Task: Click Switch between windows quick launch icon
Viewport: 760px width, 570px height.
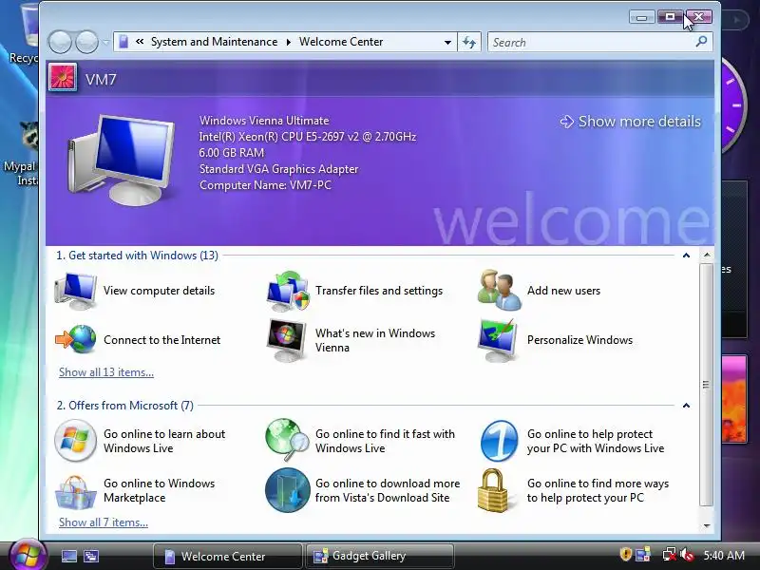Action: [x=91, y=556]
